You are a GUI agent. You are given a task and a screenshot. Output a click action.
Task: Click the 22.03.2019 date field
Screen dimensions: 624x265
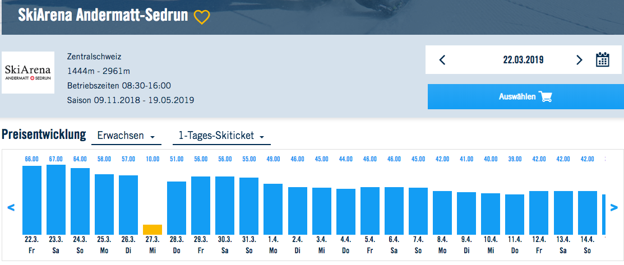pos(523,60)
